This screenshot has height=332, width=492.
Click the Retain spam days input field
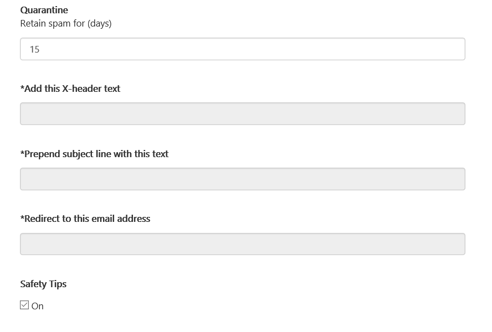point(242,49)
